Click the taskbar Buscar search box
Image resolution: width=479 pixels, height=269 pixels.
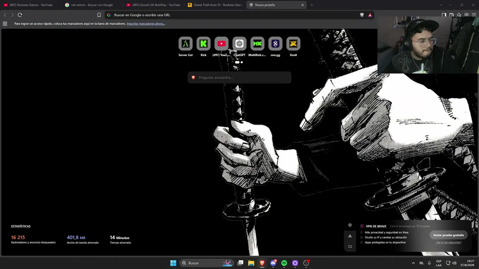pos(207,263)
